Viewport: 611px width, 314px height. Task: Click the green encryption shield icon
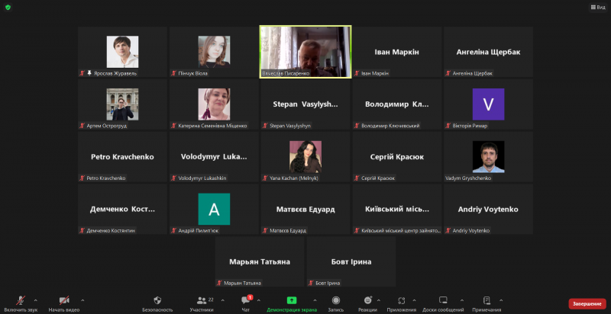coord(8,7)
